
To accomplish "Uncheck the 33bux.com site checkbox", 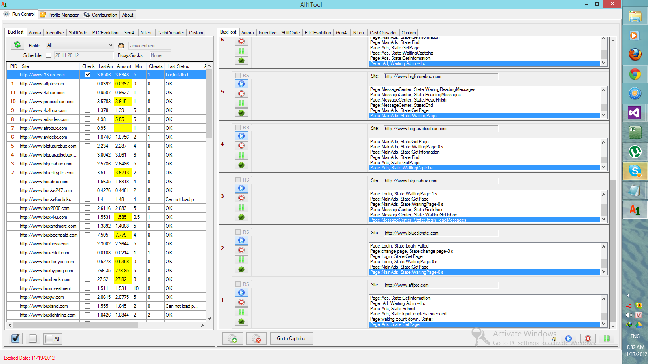I will click(x=87, y=75).
